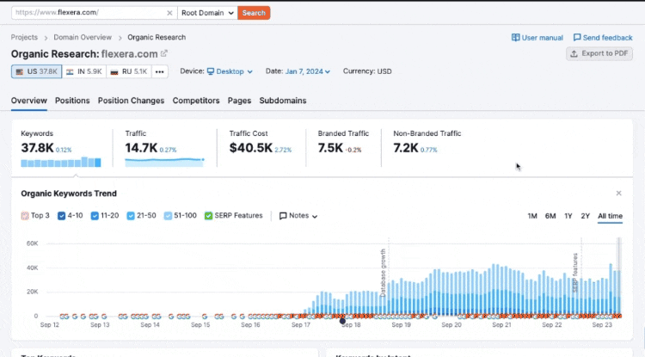
Task: Click the Send feedback chat icon
Action: point(577,38)
